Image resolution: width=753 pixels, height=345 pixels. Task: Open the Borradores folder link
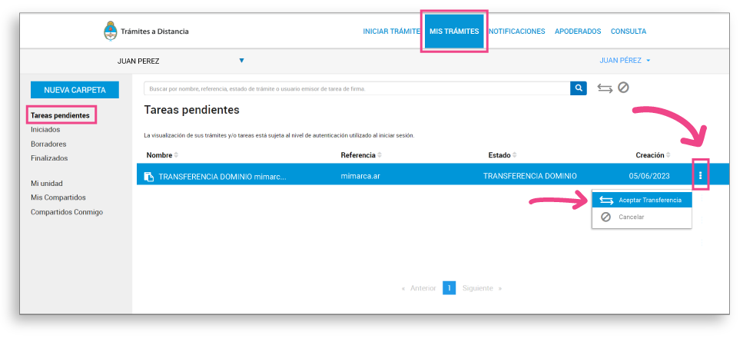coord(48,144)
